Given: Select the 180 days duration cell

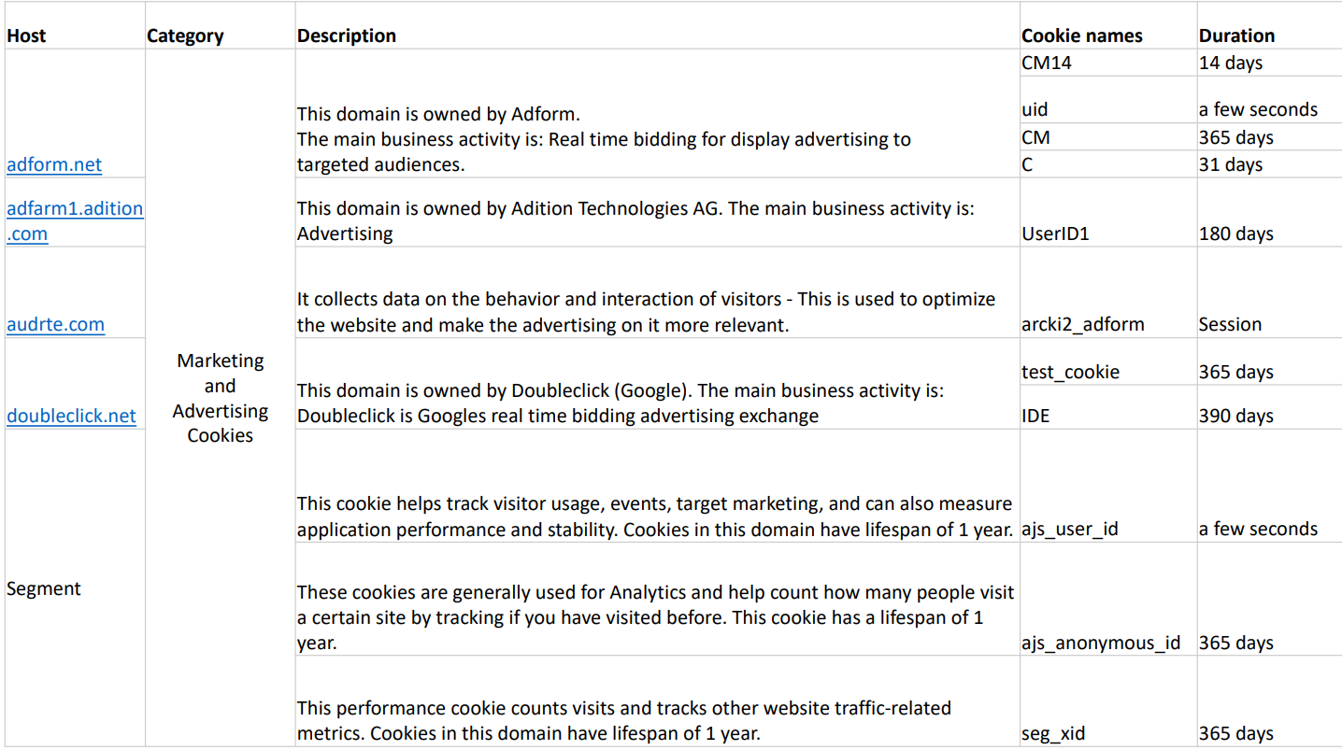Looking at the screenshot, I should point(1269,212).
